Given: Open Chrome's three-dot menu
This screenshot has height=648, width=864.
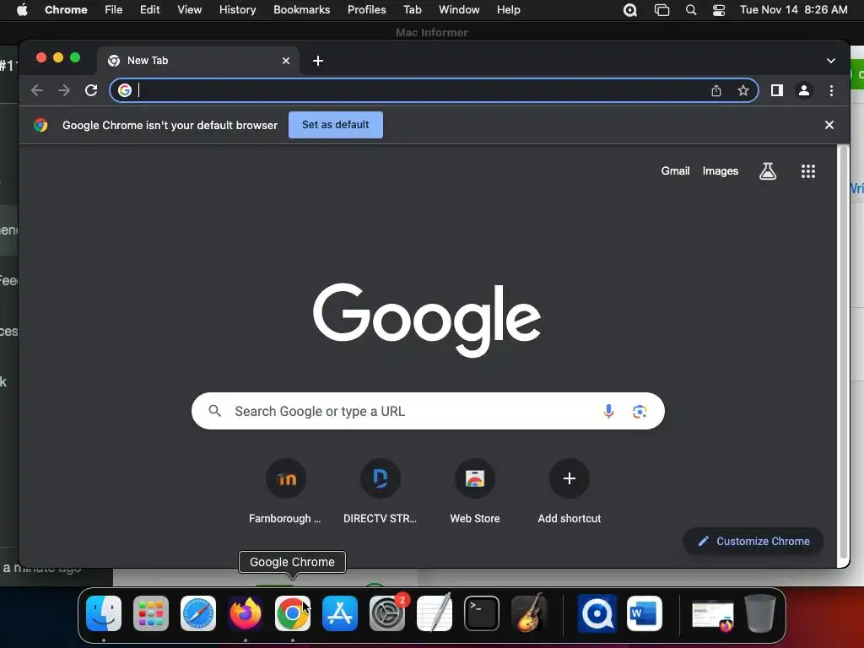Looking at the screenshot, I should pos(831,90).
